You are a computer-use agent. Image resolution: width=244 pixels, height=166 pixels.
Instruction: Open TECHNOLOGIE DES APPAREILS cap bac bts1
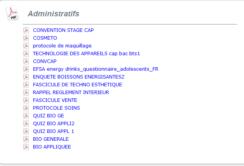click(86, 54)
